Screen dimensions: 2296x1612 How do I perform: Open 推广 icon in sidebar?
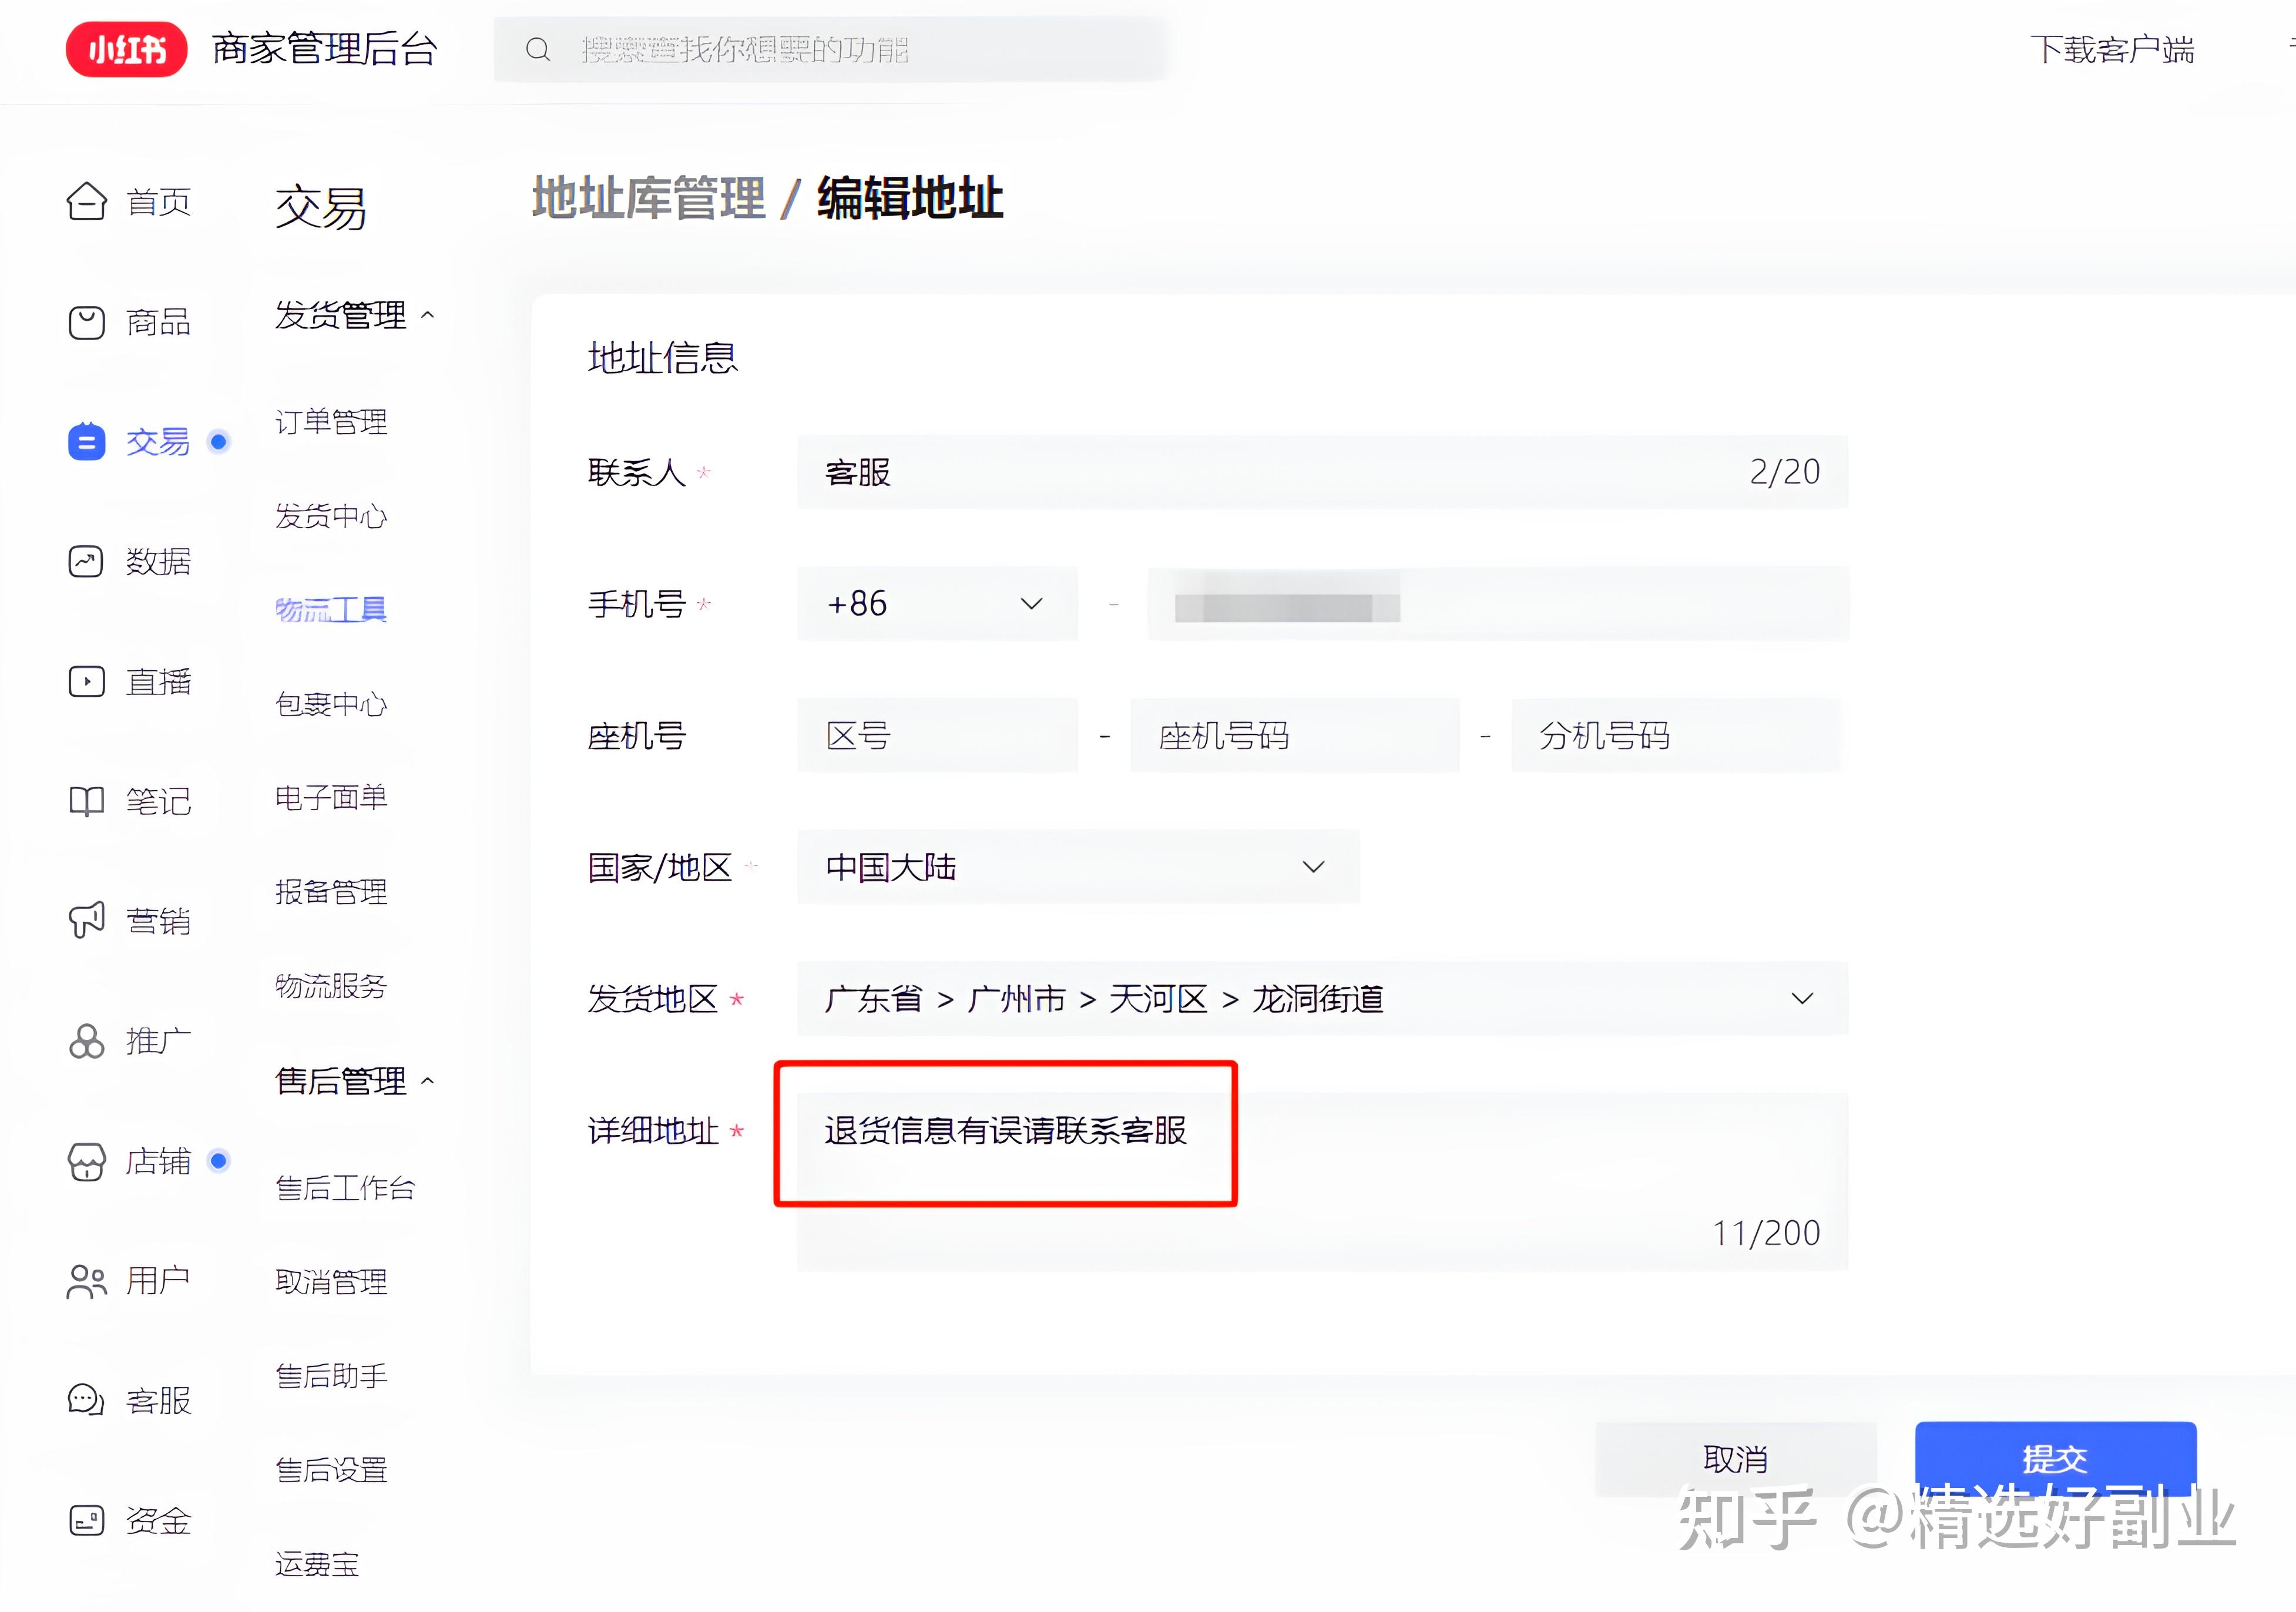(87, 1041)
